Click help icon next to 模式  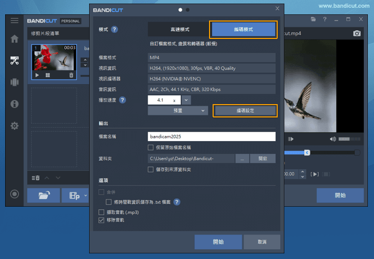(114, 29)
